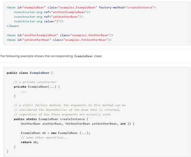Click ref="yetAnotherBean" constructor-arg line
191x157 pixels.
coord(48,17)
